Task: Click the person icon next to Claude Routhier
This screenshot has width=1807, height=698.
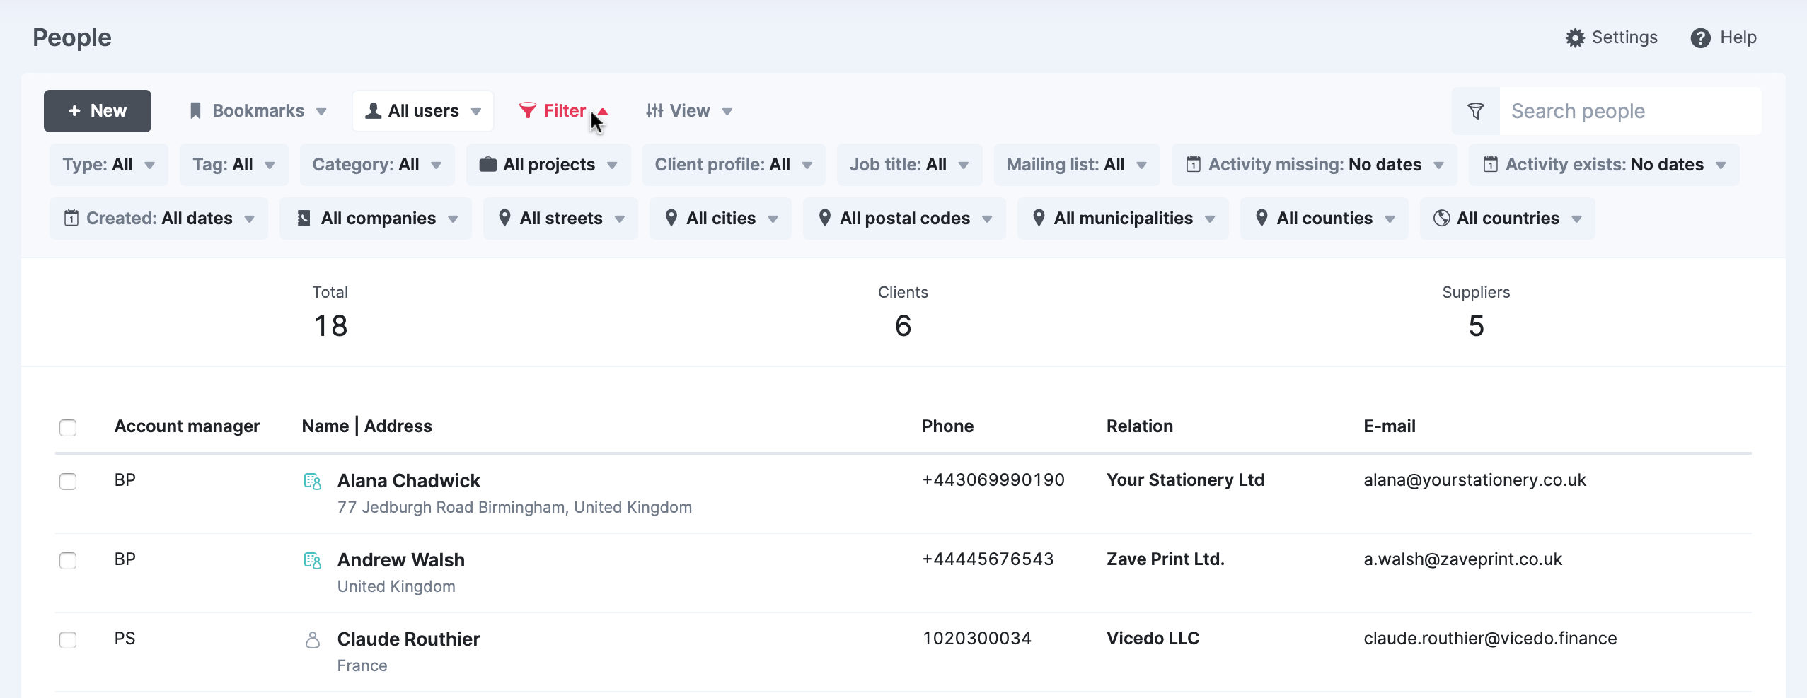Action: [x=313, y=640]
